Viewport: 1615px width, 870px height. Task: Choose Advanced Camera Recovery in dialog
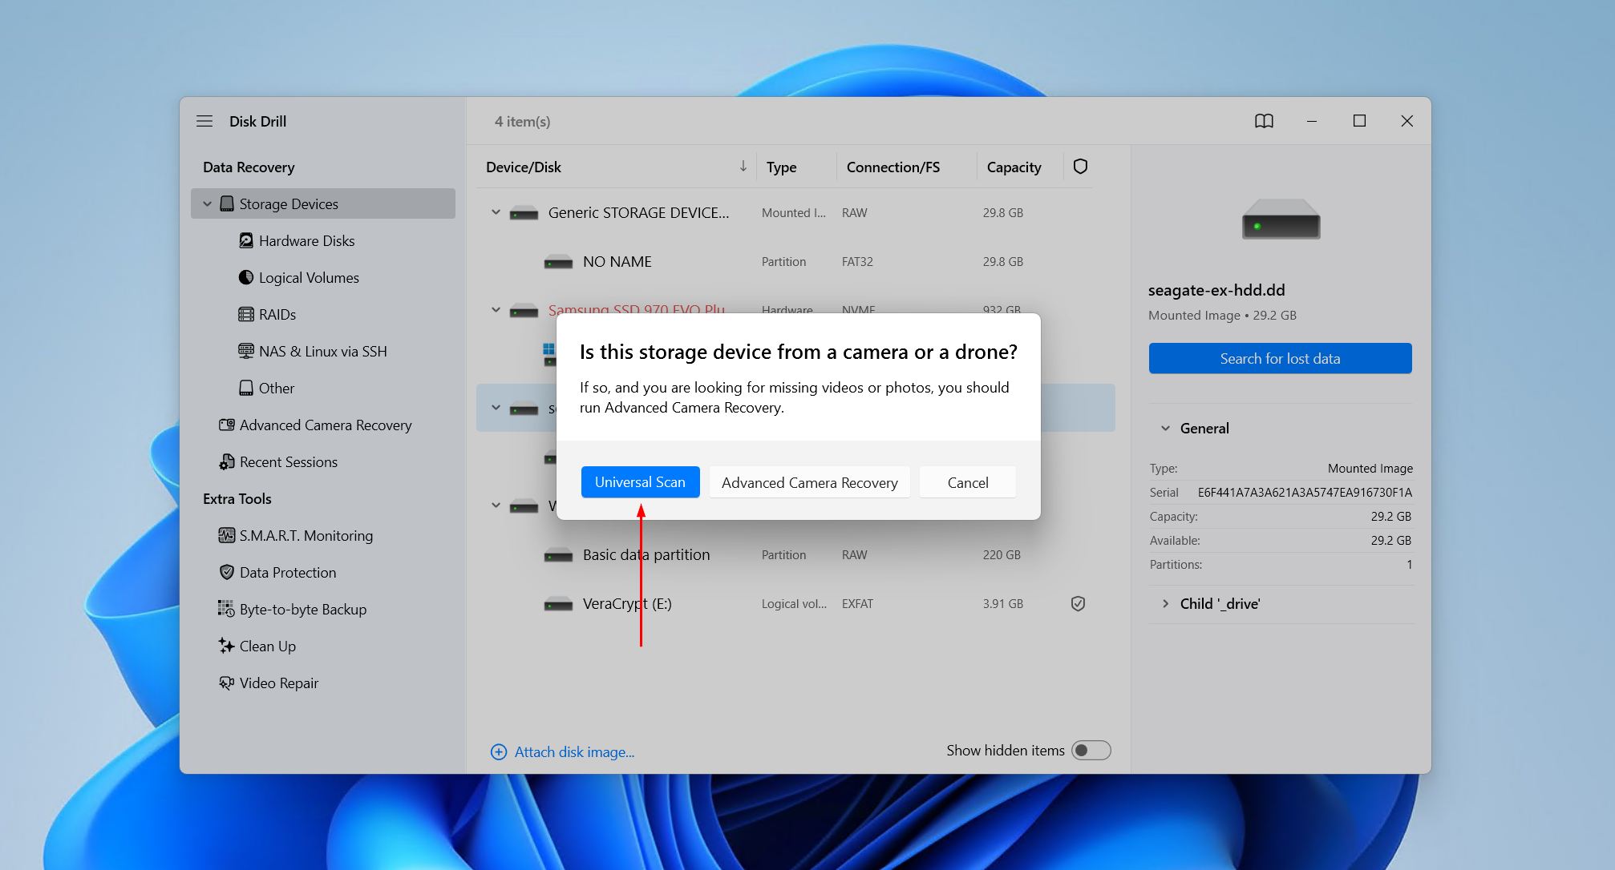point(809,482)
